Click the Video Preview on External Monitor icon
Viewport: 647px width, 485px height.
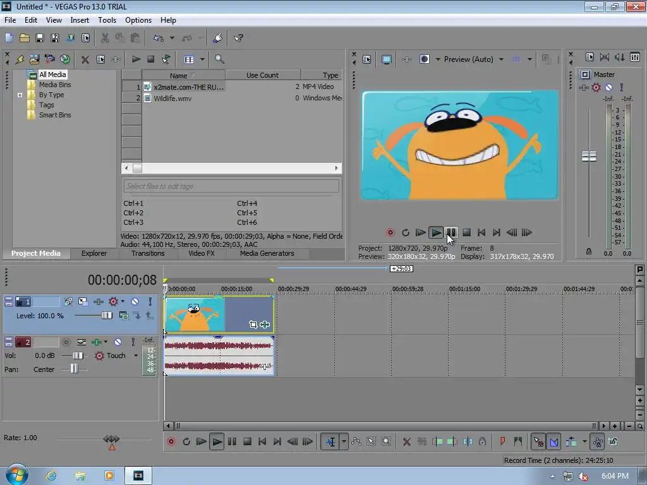tap(387, 59)
